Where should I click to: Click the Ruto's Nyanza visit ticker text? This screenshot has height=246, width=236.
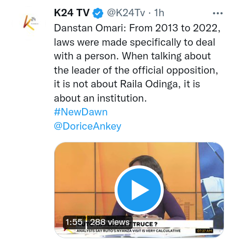click(128, 231)
